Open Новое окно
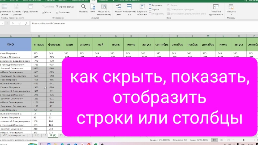The height and width of the screenshot is (145, 258). pyautogui.click(x=118, y=10)
